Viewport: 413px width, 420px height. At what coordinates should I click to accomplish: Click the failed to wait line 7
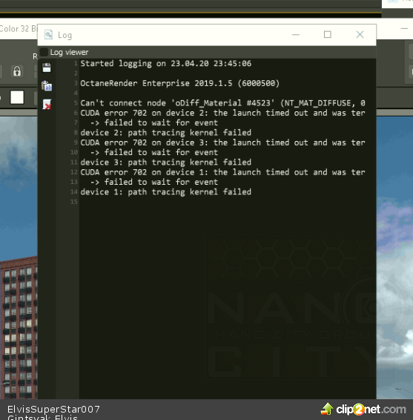pos(154,123)
